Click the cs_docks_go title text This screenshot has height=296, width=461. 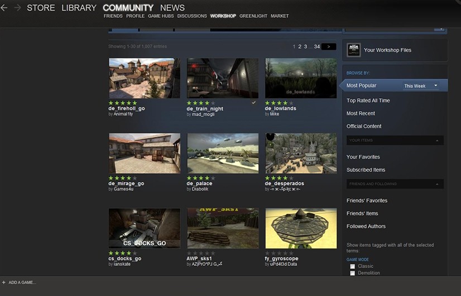tap(124, 259)
